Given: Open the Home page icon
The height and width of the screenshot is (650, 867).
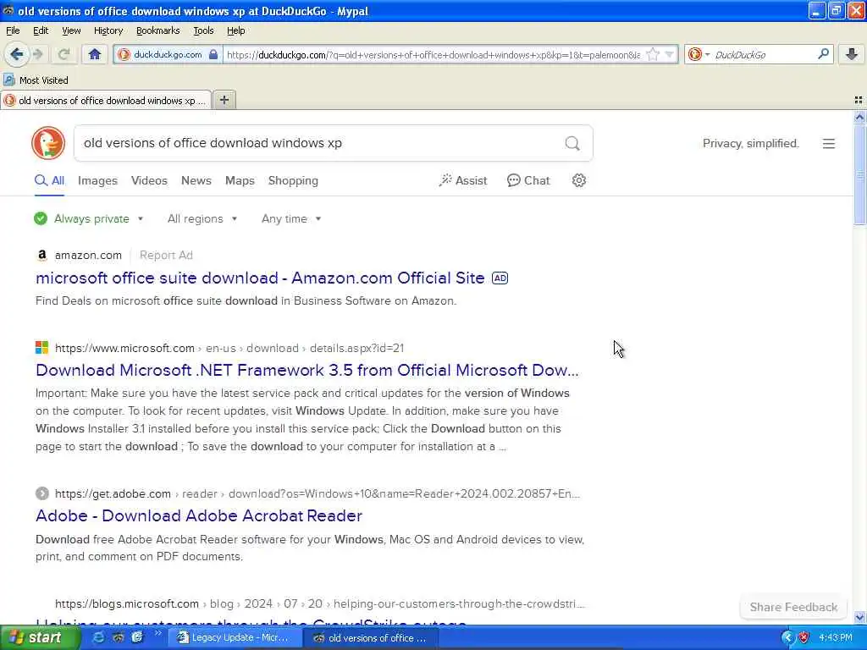Looking at the screenshot, I should (95, 54).
